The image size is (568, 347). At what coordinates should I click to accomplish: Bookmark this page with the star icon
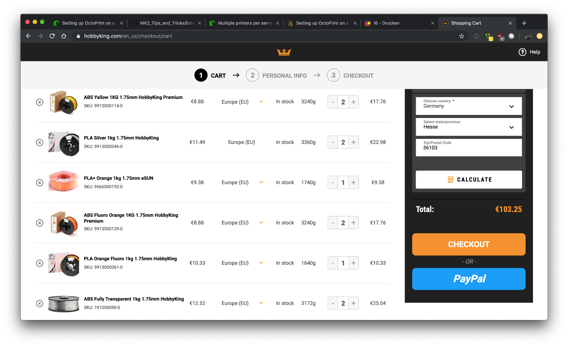click(462, 36)
